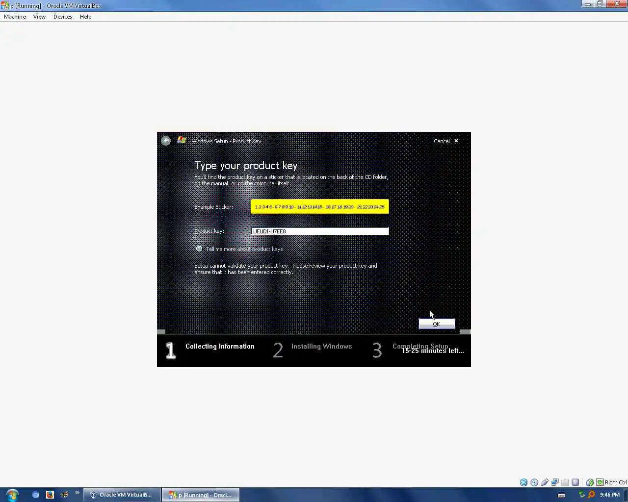This screenshot has height=502, width=628.
Task: Click the orange magnifier tray icon
Action: point(591,495)
